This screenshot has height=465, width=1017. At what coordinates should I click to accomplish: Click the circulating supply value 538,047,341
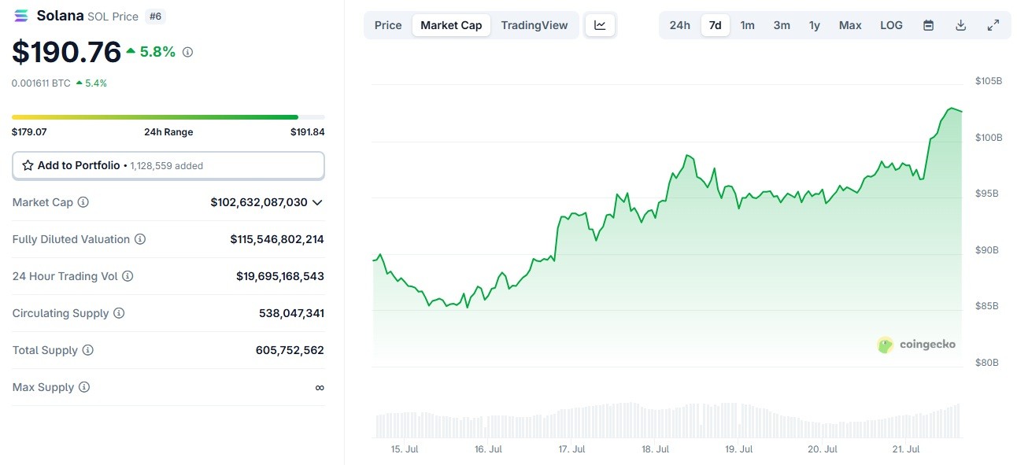291,313
